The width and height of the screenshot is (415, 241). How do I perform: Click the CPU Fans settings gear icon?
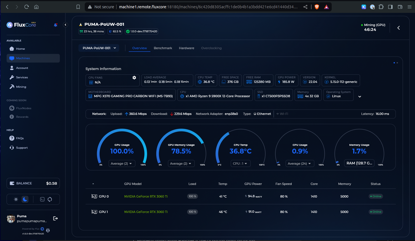pos(134,78)
